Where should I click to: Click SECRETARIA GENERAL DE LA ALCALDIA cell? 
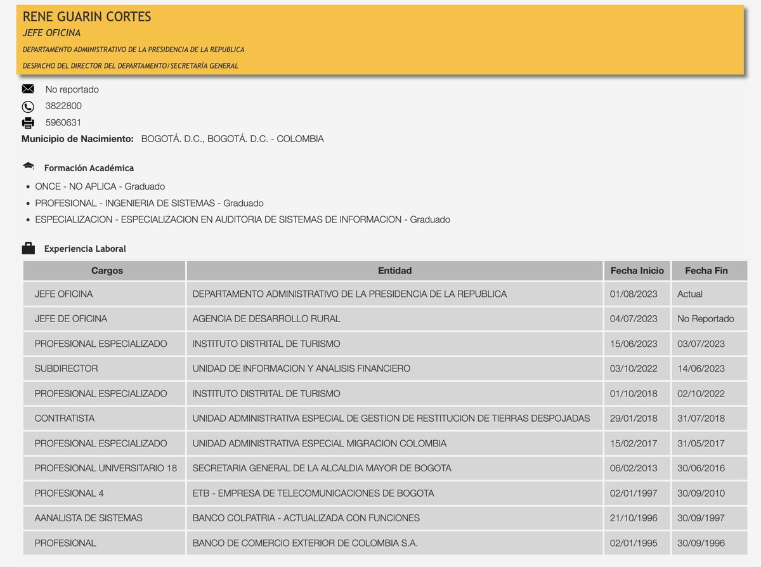click(394, 468)
